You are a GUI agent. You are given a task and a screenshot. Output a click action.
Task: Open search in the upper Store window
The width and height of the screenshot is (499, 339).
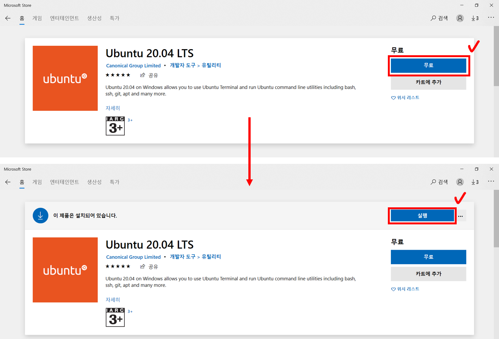(x=439, y=18)
